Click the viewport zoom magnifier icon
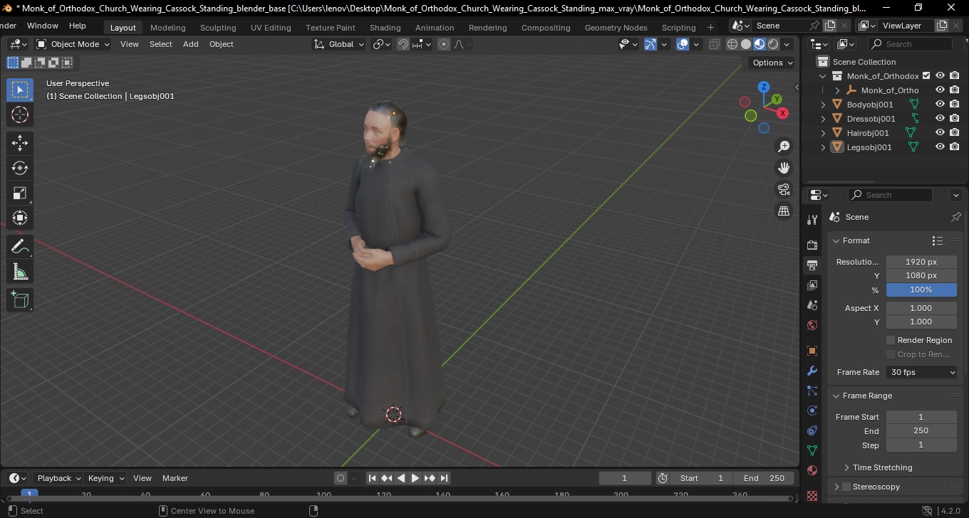This screenshot has height=518, width=969. 784,147
